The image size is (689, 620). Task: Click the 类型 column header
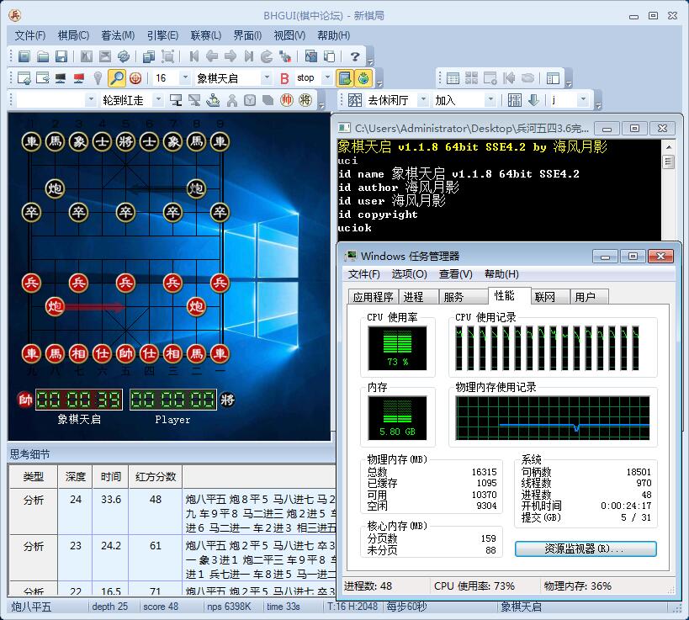point(34,477)
